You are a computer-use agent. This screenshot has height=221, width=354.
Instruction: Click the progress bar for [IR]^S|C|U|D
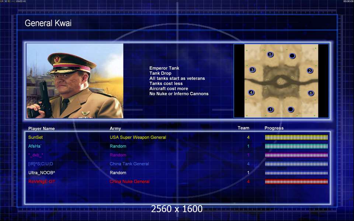coord(296,164)
